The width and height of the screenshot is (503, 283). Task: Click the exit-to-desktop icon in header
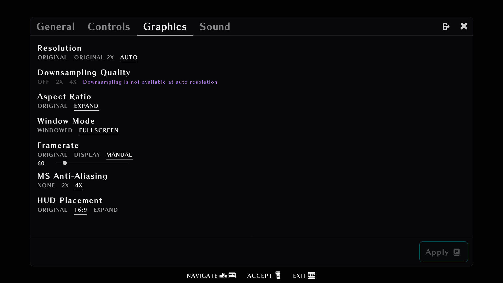point(446,26)
